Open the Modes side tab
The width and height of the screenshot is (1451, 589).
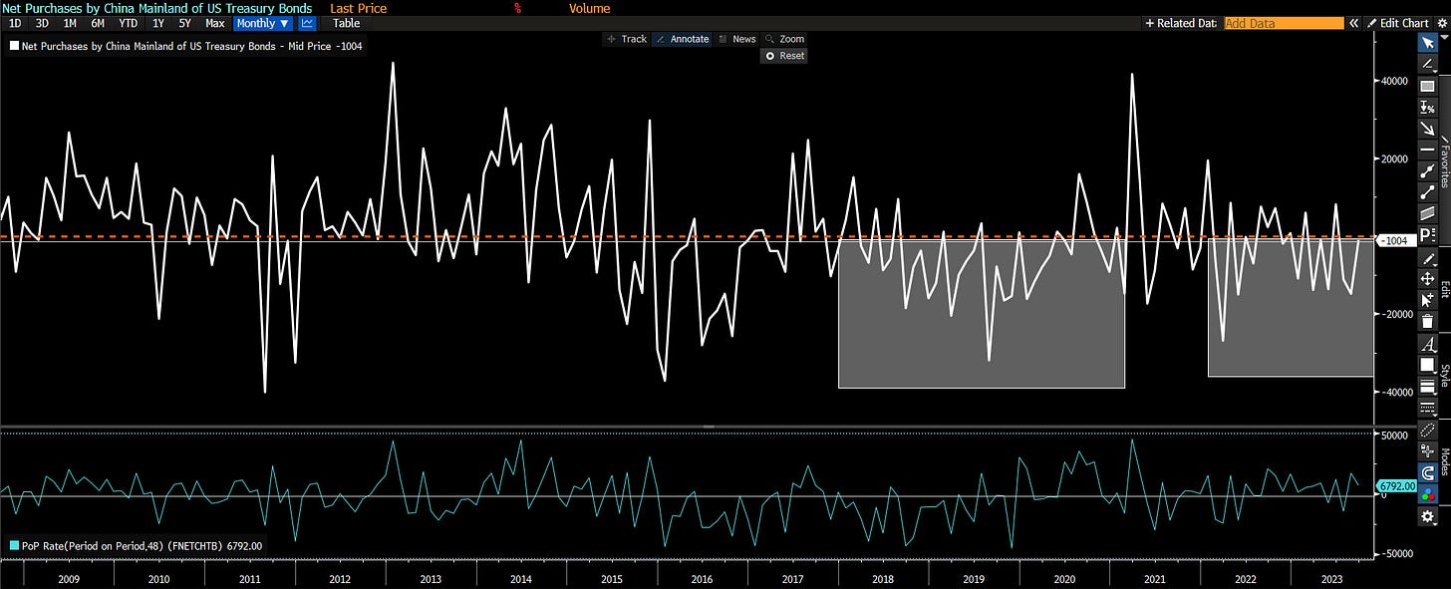click(1444, 463)
